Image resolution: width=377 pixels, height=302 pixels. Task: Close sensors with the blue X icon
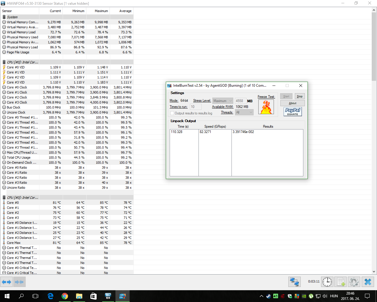click(x=368, y=282)
